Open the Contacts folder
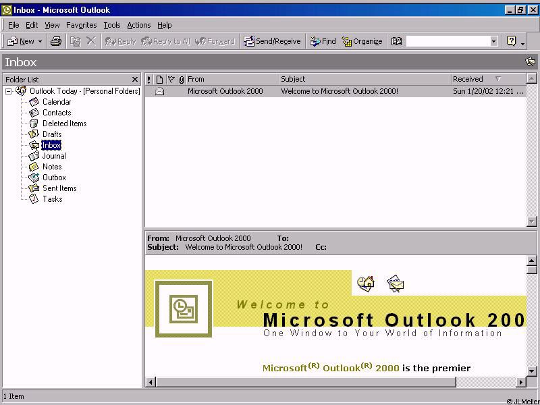540x405 pixels. 57,113
